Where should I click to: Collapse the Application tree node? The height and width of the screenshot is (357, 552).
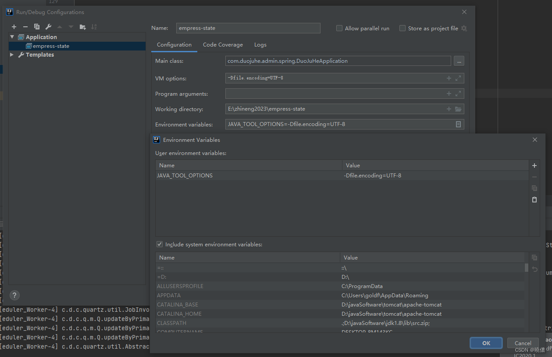tap(12, 37)
